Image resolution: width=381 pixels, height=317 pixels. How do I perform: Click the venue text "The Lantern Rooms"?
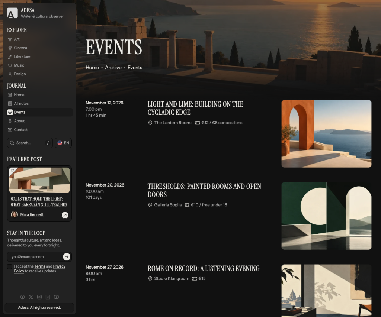173,123
